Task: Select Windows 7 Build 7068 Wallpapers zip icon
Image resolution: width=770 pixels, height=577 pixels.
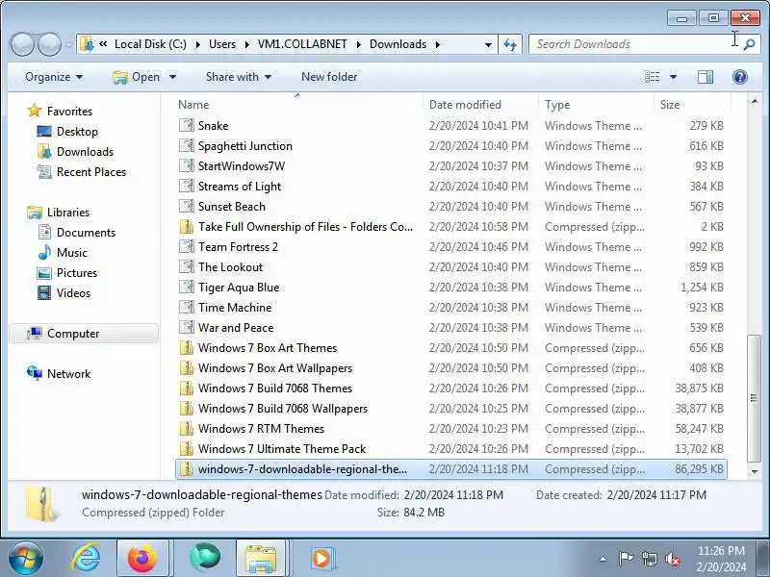Action: (x=186, y=408)
